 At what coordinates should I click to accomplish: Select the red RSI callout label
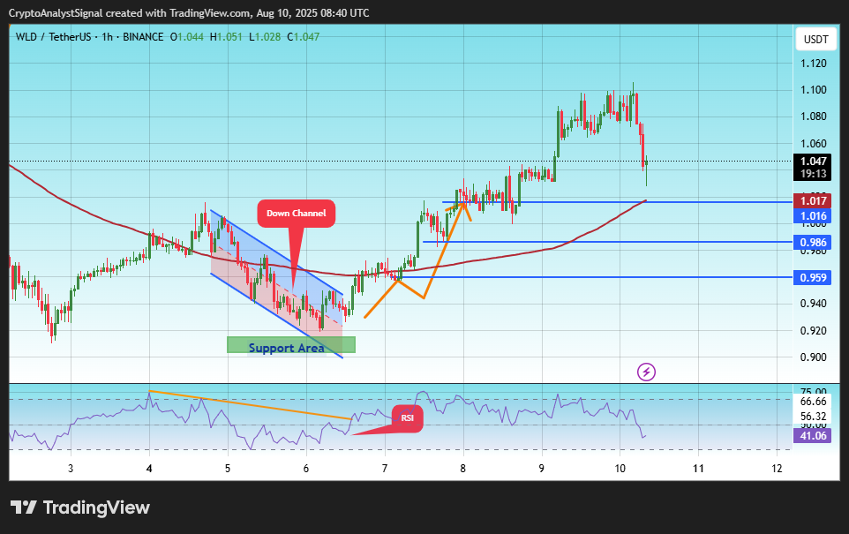click(x=407, y=418)
